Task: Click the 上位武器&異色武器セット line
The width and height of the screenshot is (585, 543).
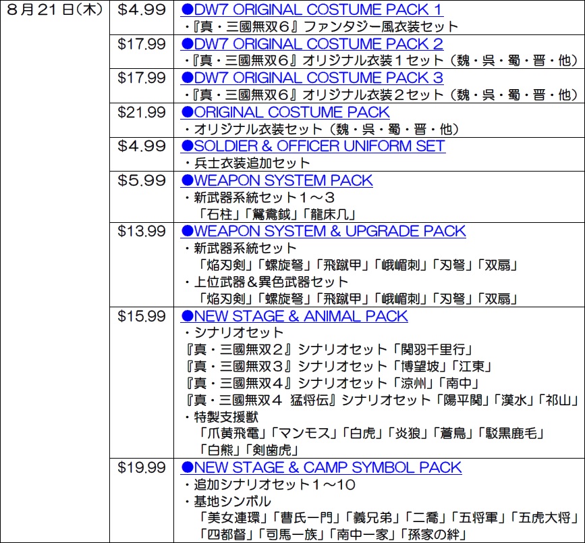Action: click(267, 282)
